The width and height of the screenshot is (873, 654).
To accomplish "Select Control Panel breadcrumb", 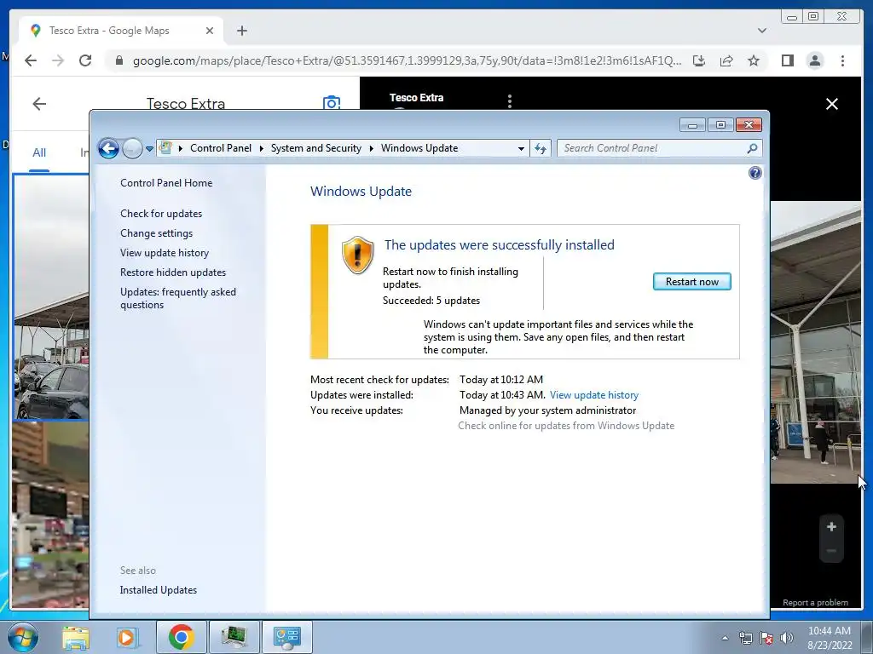I will pyautogui.click(x=221, y=148).
